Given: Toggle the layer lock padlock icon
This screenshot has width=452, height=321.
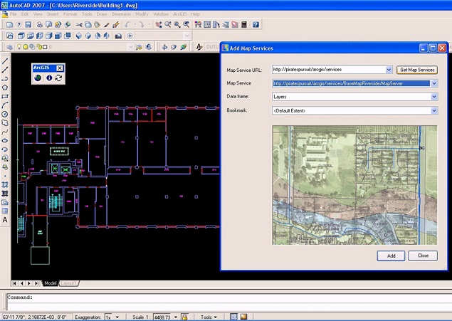Looking at the screenshot, I should coord(39,47).
